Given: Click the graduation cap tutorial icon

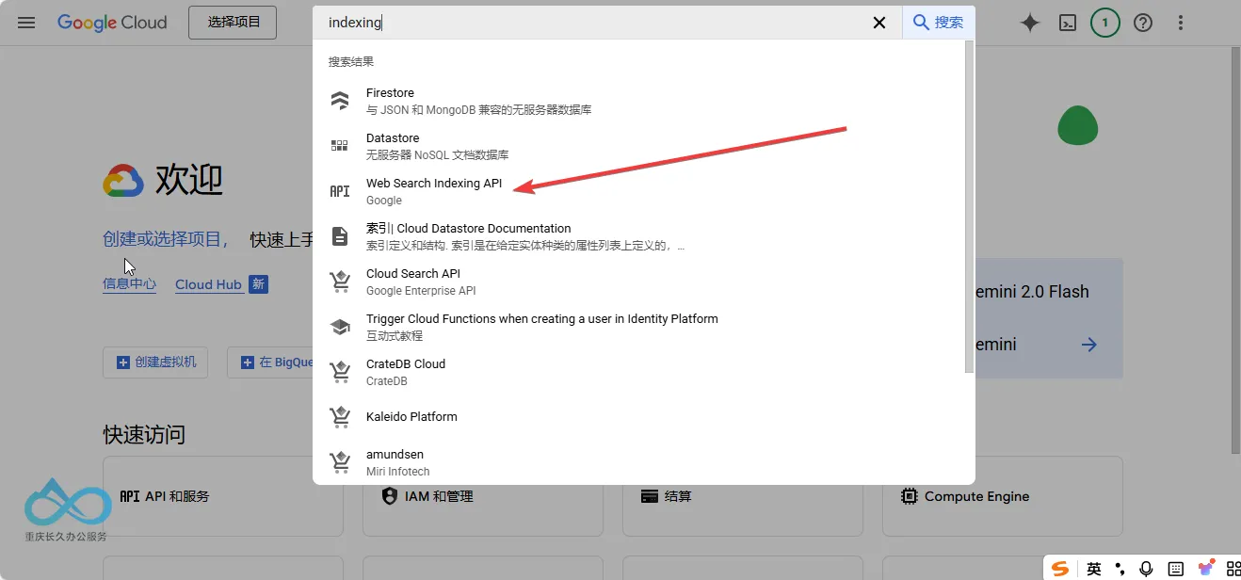Looking at the screenshot, I should coord(340,327).
